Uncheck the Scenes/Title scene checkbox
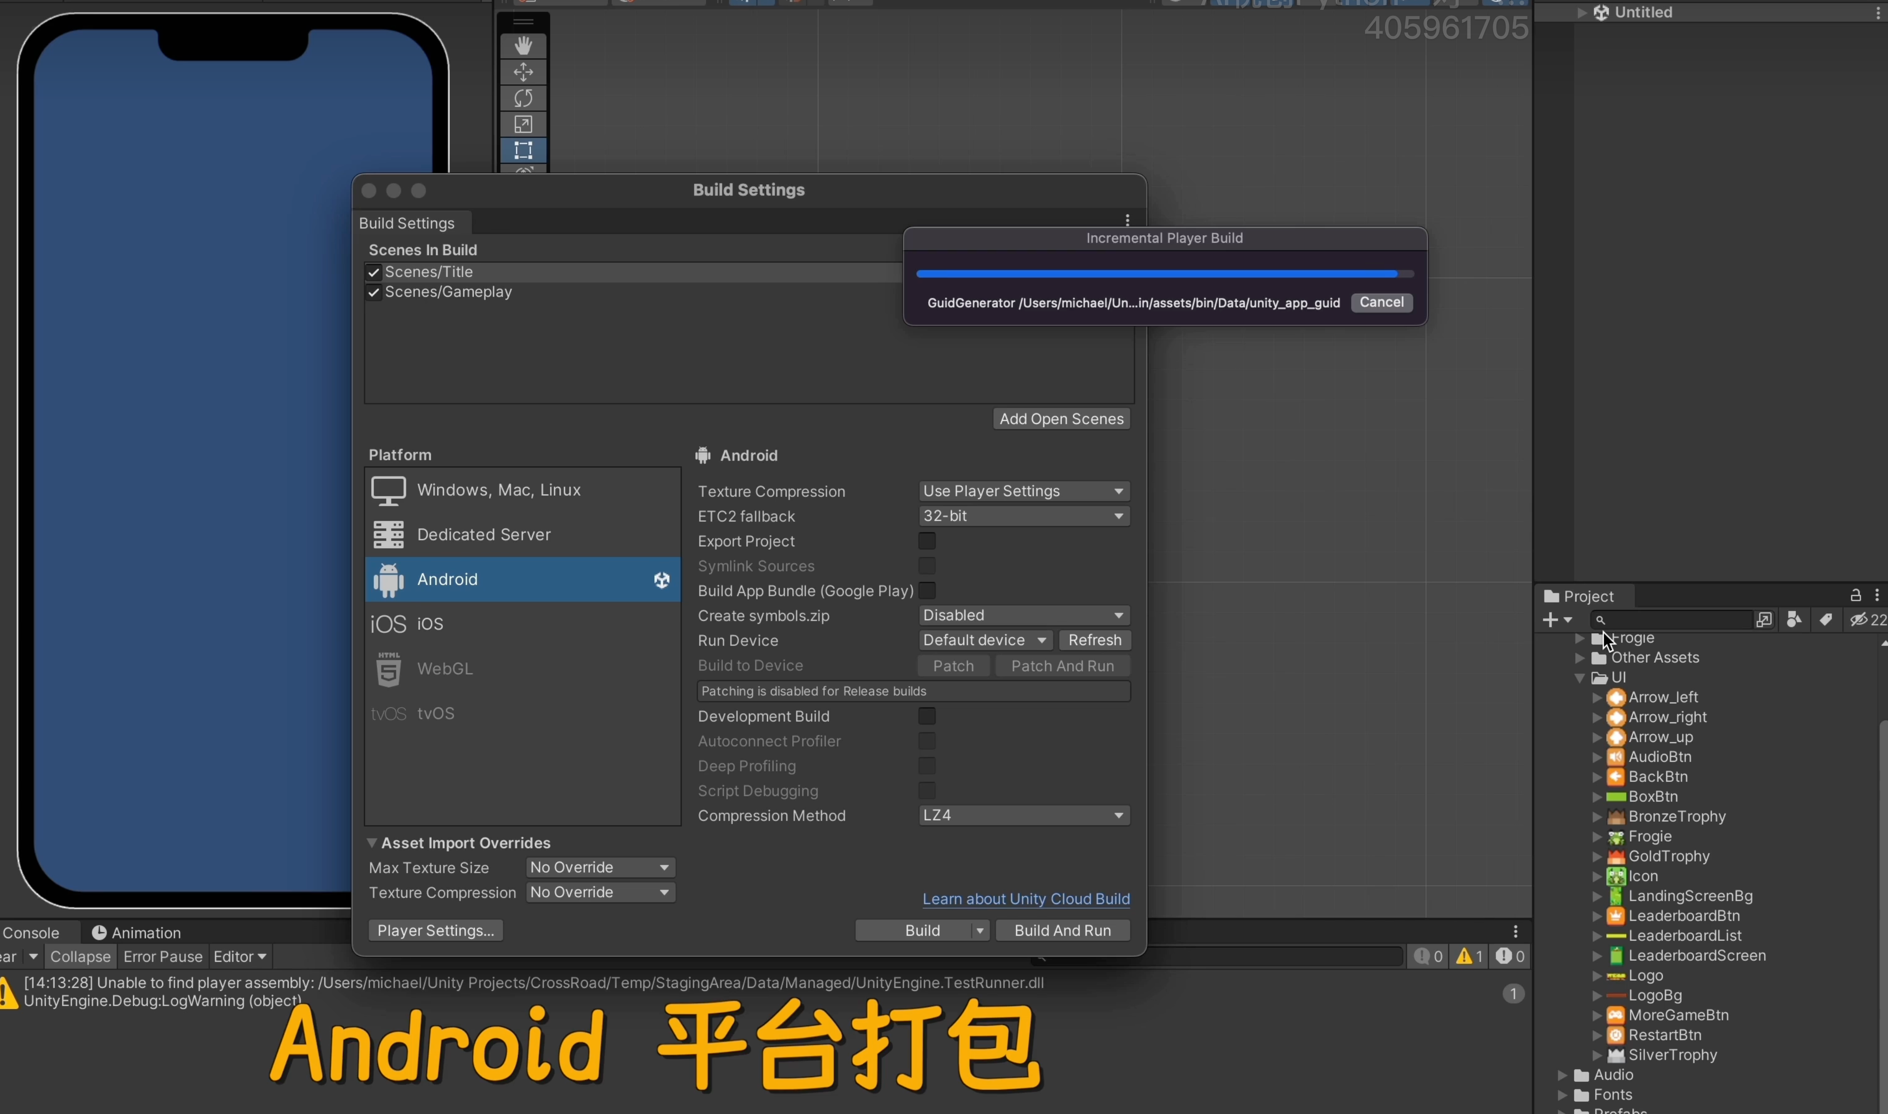Screen dimensions: 1888x1114 point(373,272)
